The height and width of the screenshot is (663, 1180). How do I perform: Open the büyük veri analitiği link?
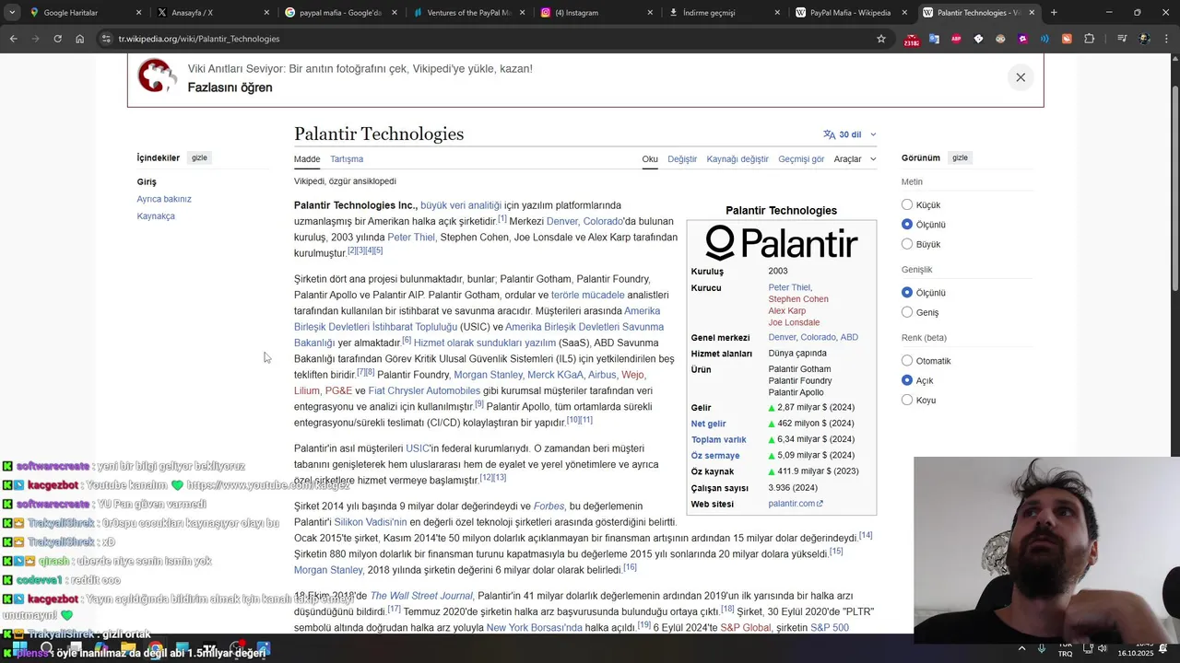pyautogui.click(x=461, y=205)
